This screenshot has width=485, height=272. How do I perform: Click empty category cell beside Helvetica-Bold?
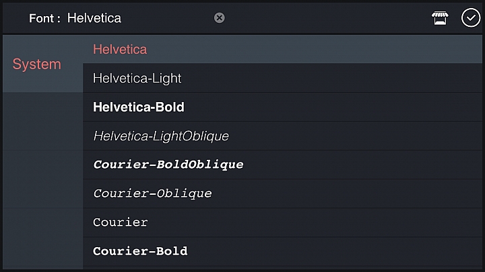pyautogui.click(x=42, y=107)
